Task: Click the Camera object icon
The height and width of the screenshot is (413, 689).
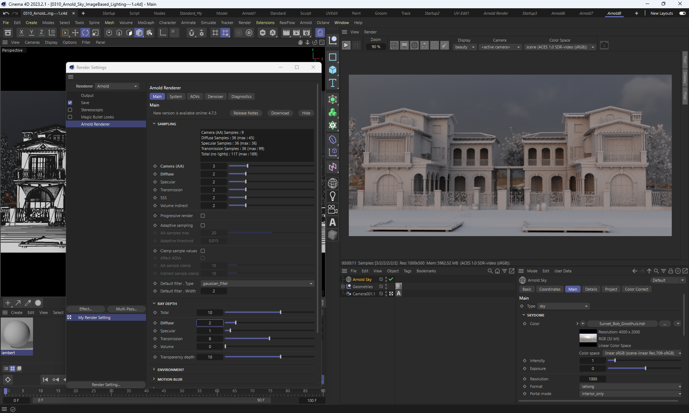Action: (x=333, y=209)
